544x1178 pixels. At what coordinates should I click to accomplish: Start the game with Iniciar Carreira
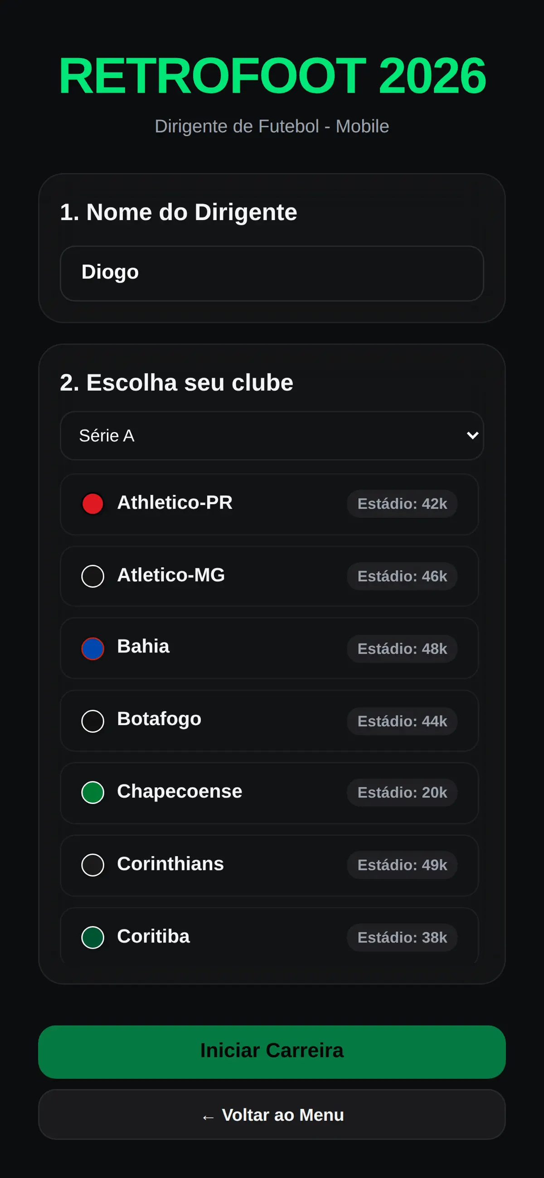pos(272,1051)
